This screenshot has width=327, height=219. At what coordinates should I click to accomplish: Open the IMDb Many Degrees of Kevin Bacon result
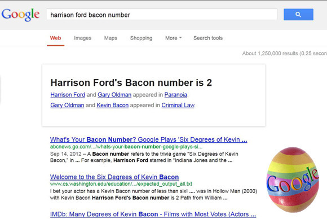[153, 214]
